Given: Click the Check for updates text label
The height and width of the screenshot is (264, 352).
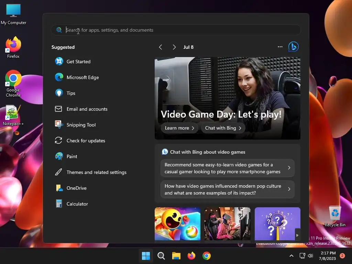Looking at the screenshot, I should tap(86, 141).
